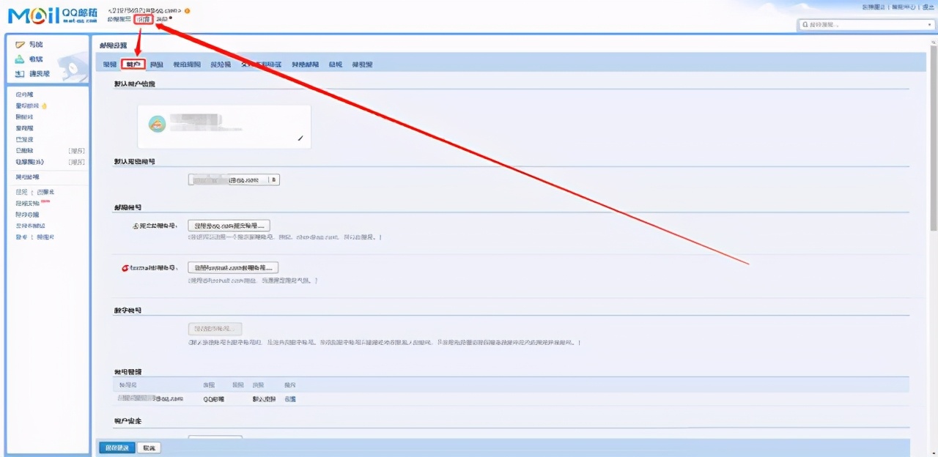Viewport: 938px width, 457px height.
Task: Click the orange badge icon next to email address
Action: (187, 10)
